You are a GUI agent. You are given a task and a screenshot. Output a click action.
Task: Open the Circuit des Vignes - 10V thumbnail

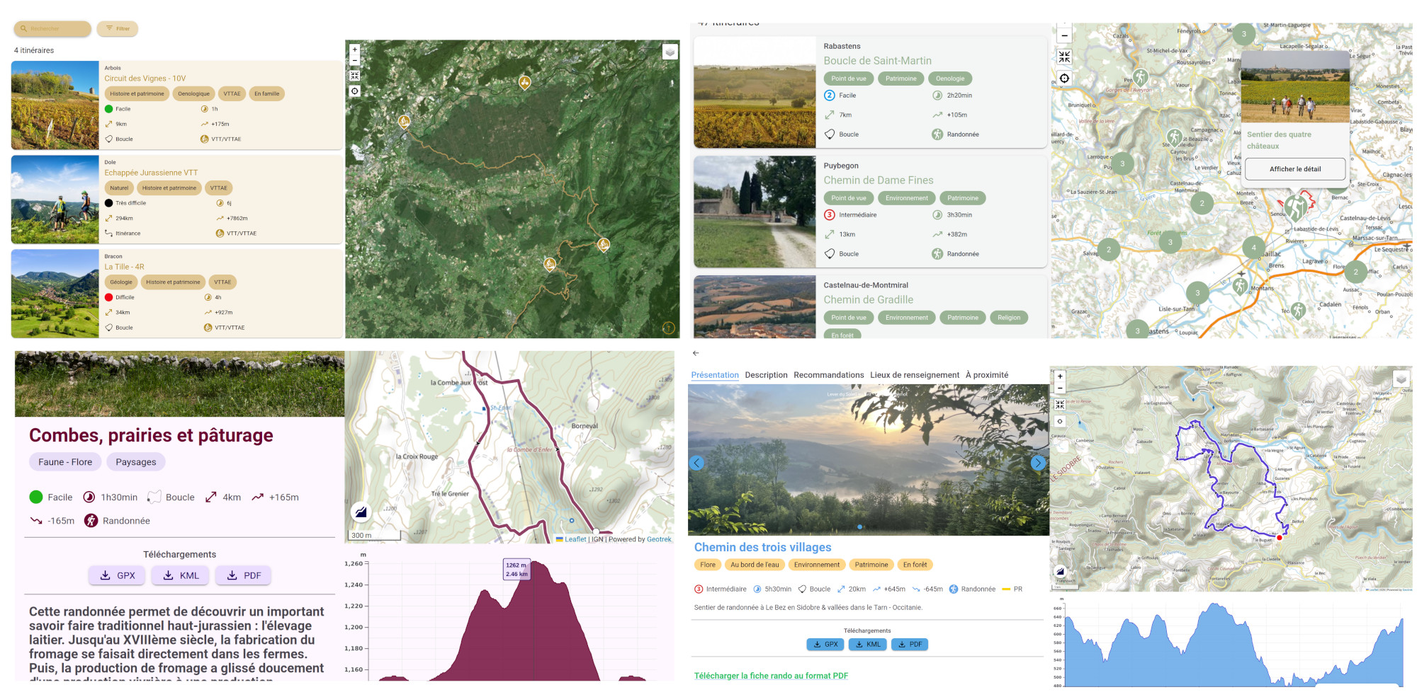55,105
